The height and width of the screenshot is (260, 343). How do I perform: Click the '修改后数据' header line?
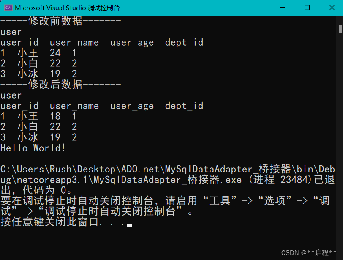point(60,85)
